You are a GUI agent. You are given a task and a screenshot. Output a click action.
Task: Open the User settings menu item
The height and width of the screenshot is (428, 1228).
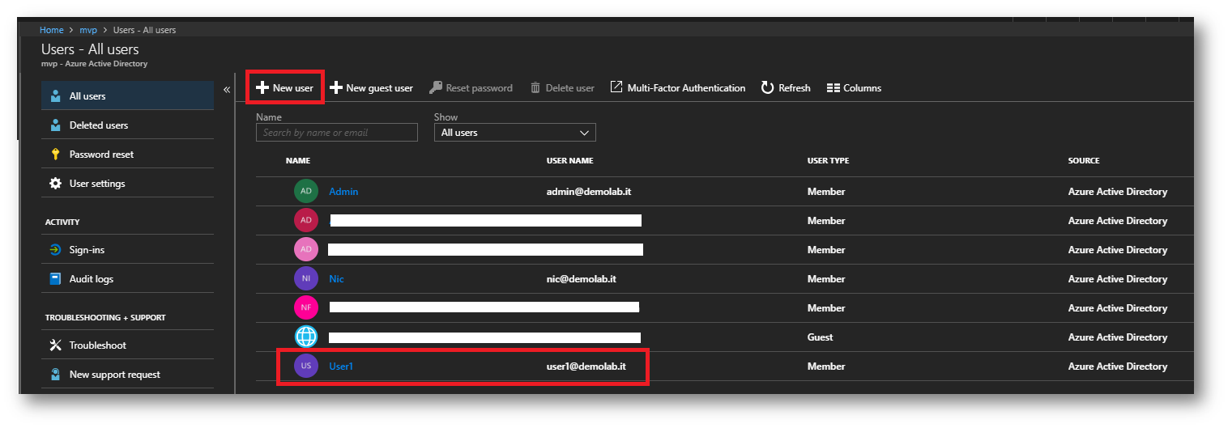(128, 184)
